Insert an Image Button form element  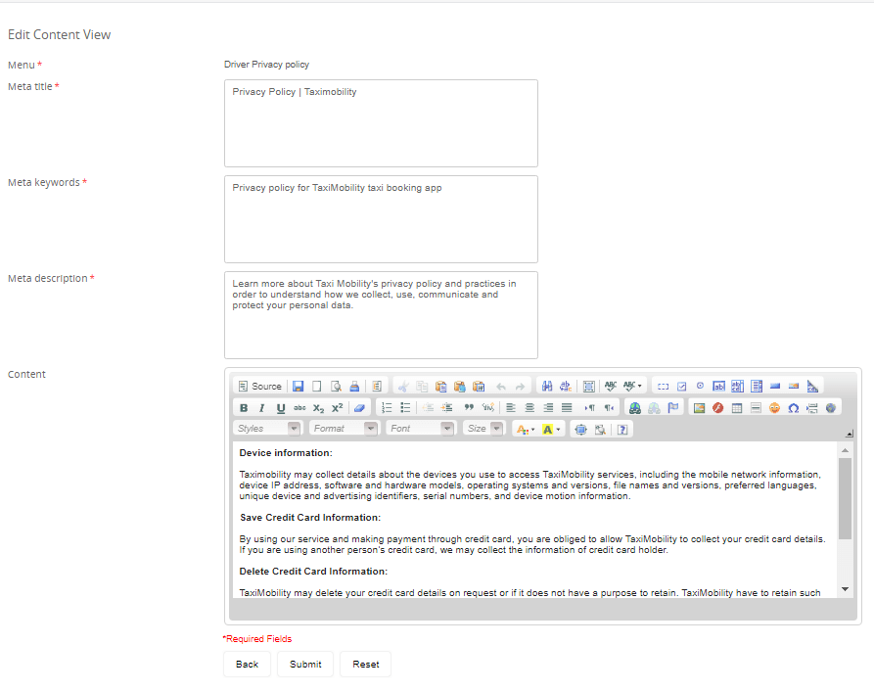794,387
